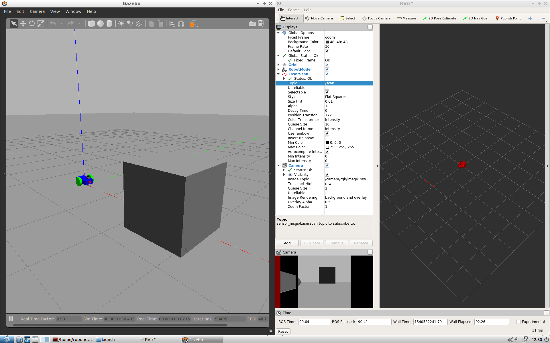This screenshot has width=550, height=343.
Task: Open the Gazebo File menu
Action: 7,11
